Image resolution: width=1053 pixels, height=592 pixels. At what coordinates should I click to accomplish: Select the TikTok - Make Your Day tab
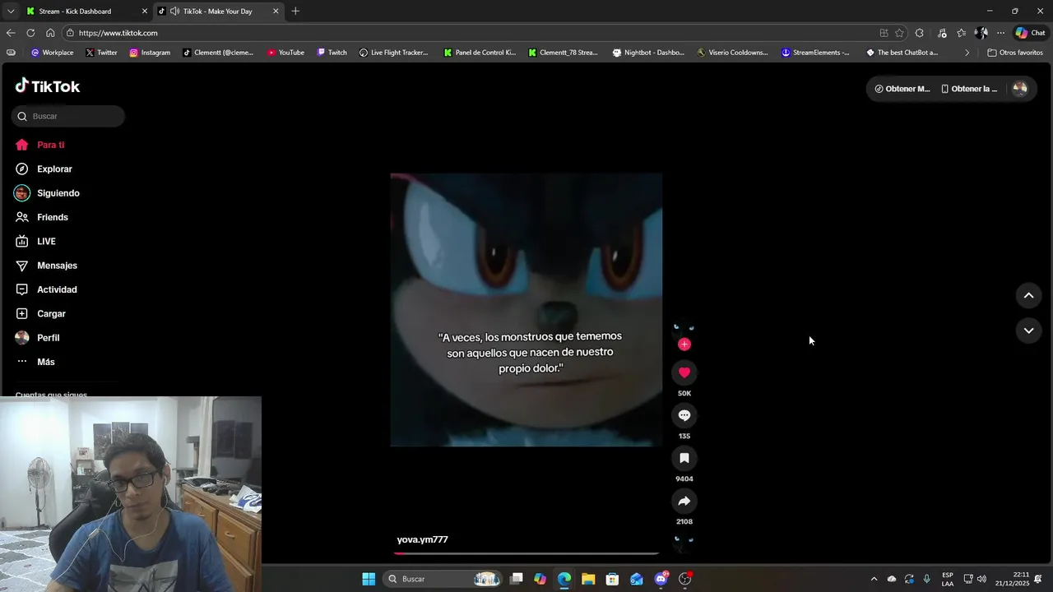tap(217, 12)
